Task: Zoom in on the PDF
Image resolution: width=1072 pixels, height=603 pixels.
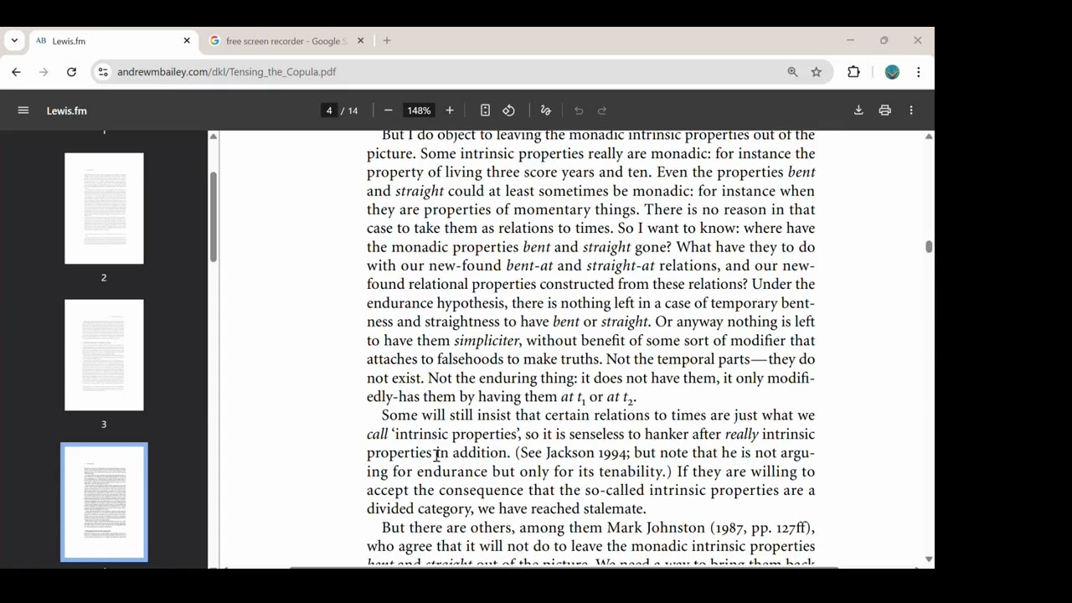Action: (x=450, y=111)
